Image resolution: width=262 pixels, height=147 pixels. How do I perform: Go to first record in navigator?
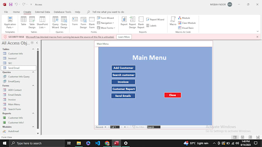tap(106, 127)
